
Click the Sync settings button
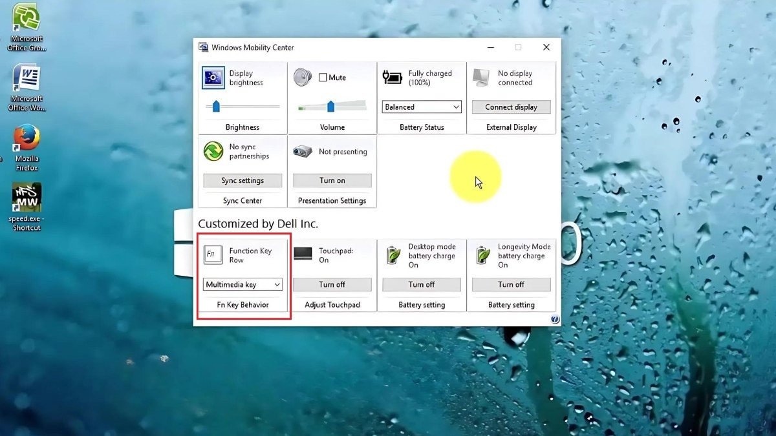pos(242,180)
